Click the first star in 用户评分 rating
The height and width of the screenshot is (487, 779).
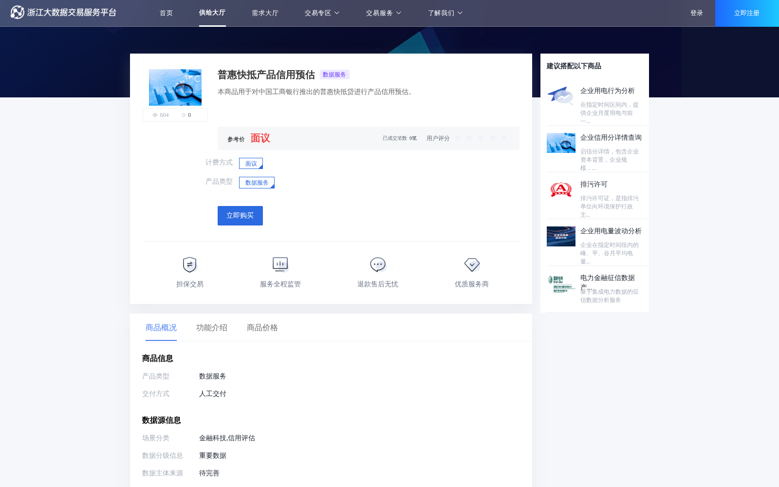(458, 138)
